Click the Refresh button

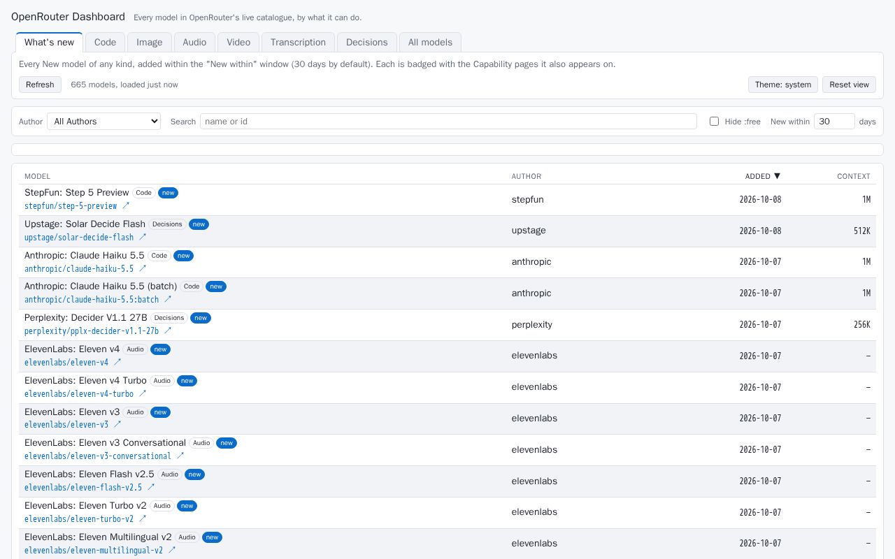tap(40, 85)
